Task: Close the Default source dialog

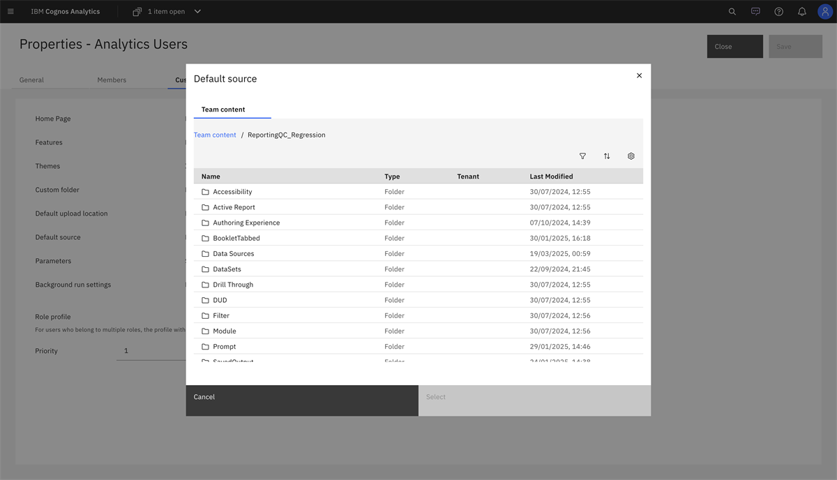Action: tap(639, 75)
